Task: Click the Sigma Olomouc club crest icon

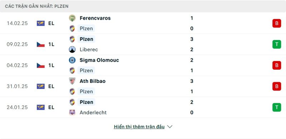Action: click(72, 60)
